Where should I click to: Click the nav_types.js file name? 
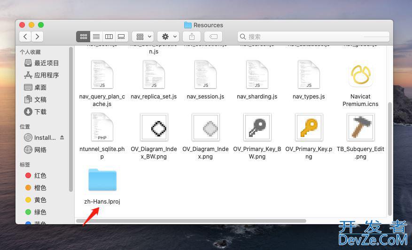pos(309,97)
